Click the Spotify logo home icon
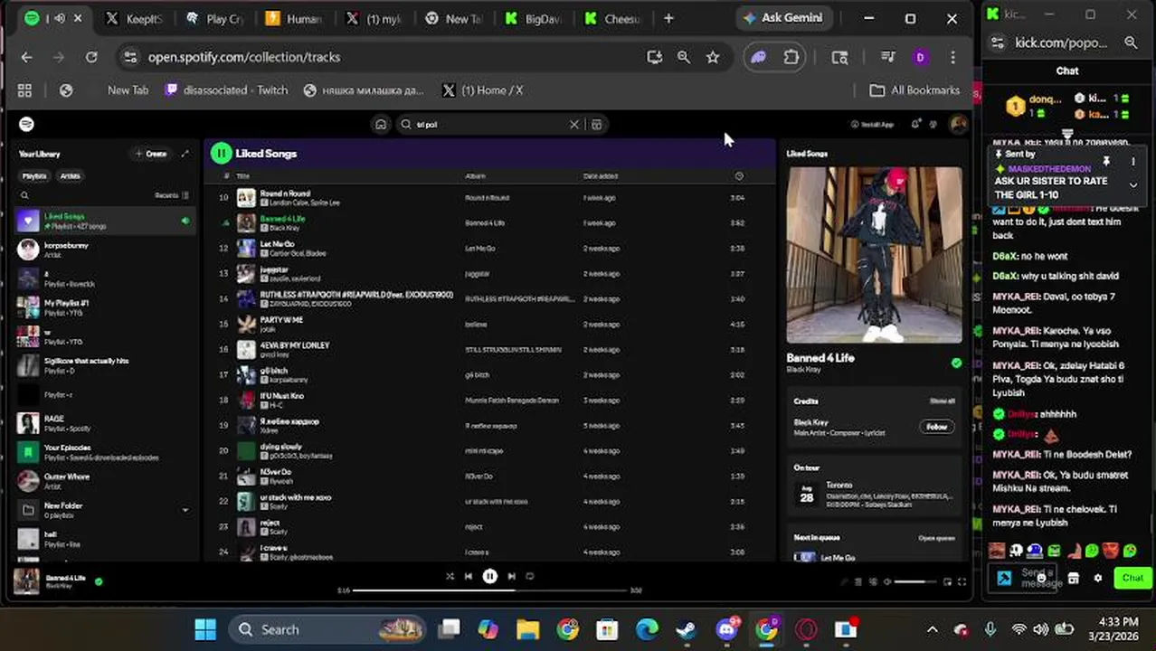The height and width of the screenshot is (651, 1156). [26, 124]
